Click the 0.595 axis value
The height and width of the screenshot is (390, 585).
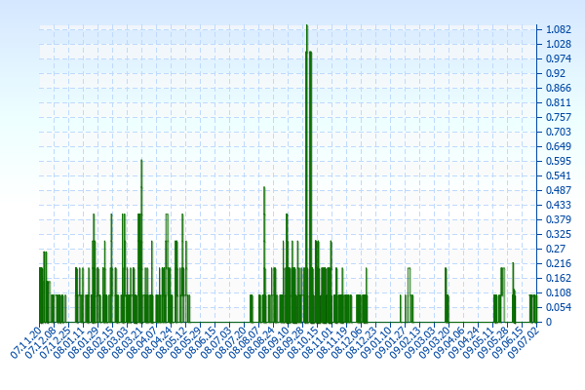pos(559,161)
